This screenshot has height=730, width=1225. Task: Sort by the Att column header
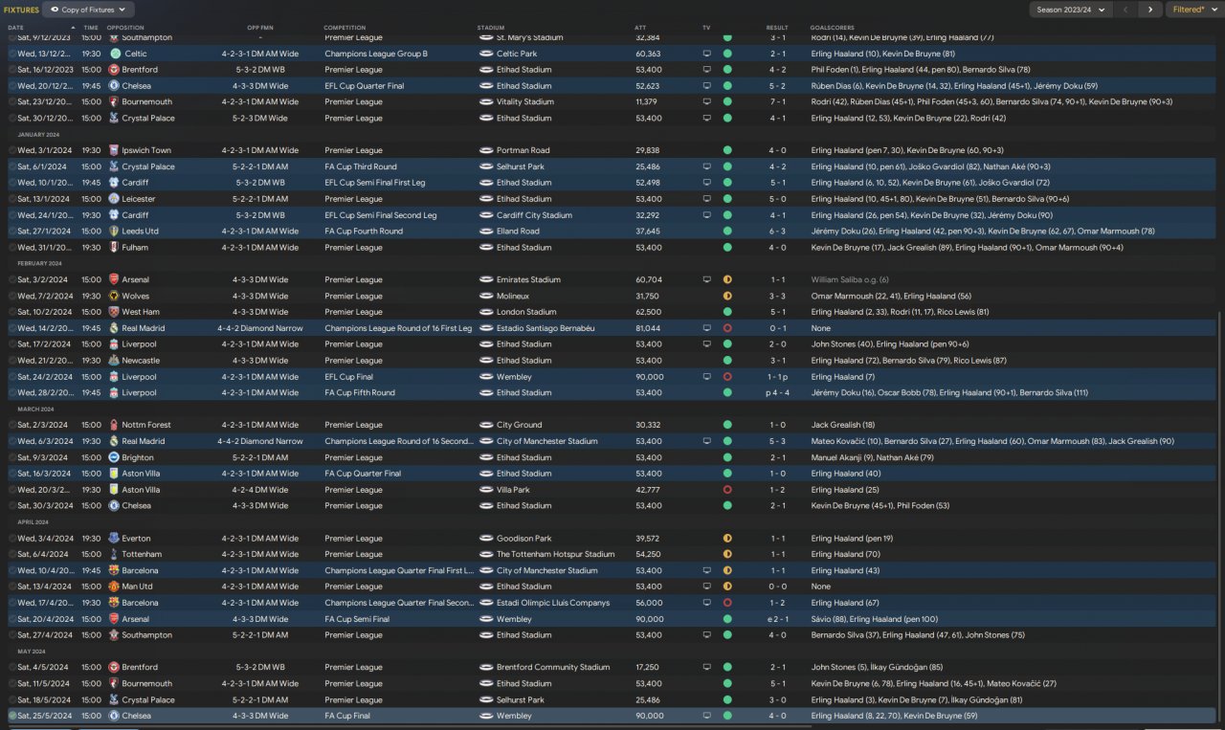(x=640, y=28)
